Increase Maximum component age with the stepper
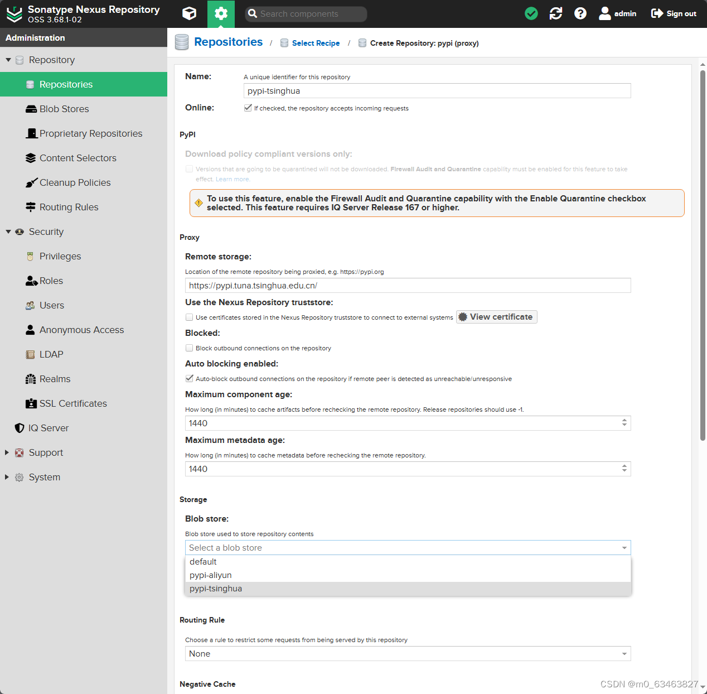The width and height of the screenshot is (707, 694). (x=625, y=420)
